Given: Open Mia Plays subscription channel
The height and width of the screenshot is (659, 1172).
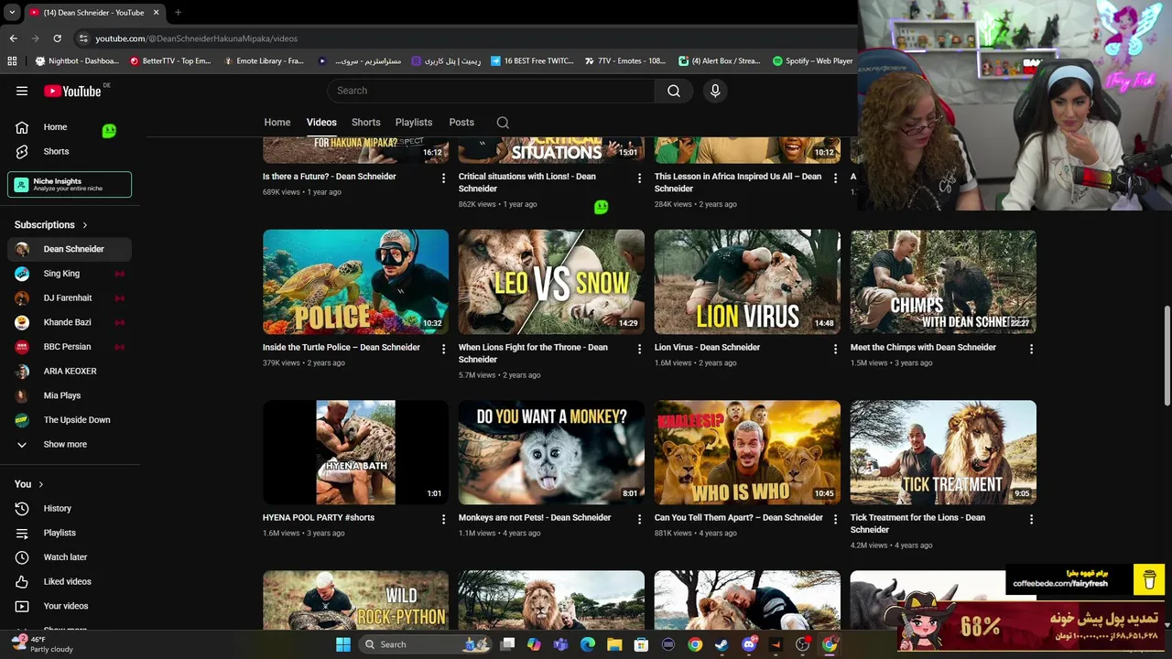Looking at the screenshot, I should tap(70, 395).
